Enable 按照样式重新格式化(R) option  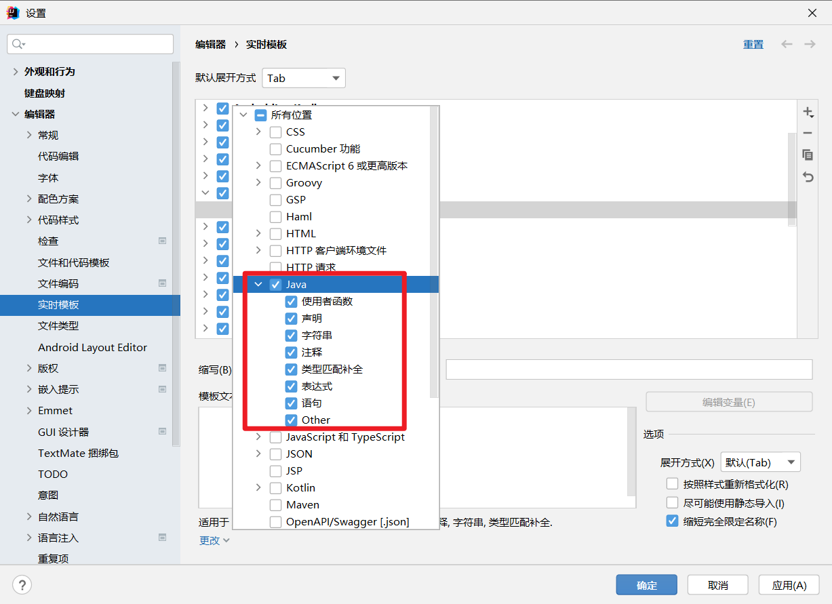[x=672, y=484]
